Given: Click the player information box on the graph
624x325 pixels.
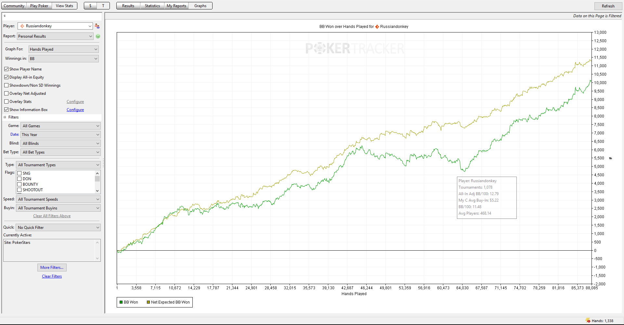Looking at the screenshot, I should point(487,198).
